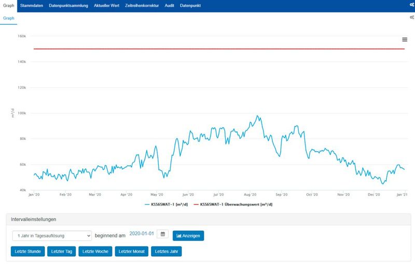Choose the Letztes Jahr interval button

pyautogui.click(x=166, y=252)
